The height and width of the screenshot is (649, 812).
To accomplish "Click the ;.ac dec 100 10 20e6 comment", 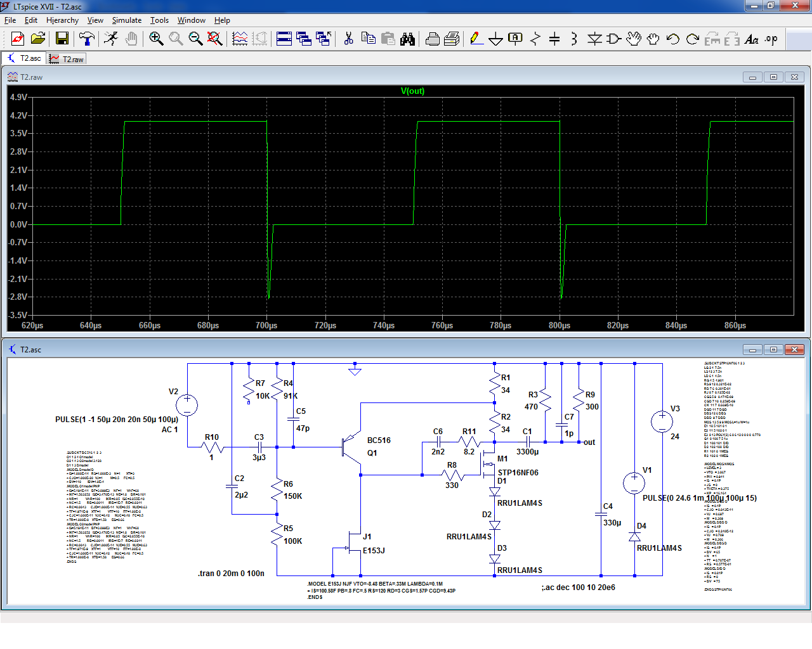I will coord(579,588).
